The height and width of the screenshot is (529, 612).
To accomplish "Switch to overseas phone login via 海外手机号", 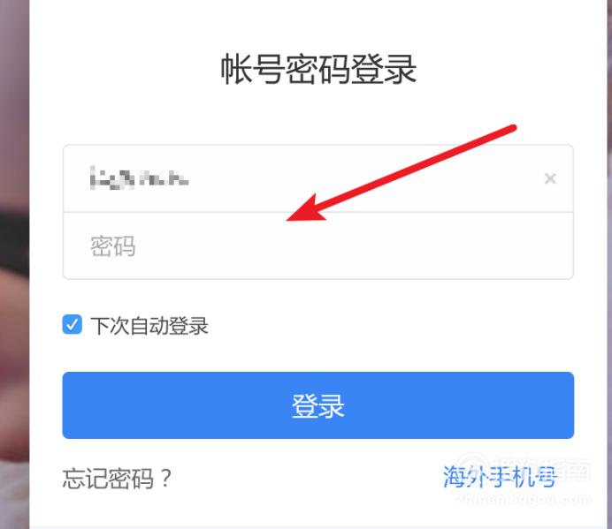I will coord(500,476).
